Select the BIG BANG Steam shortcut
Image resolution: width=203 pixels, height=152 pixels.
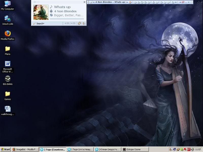8,81
